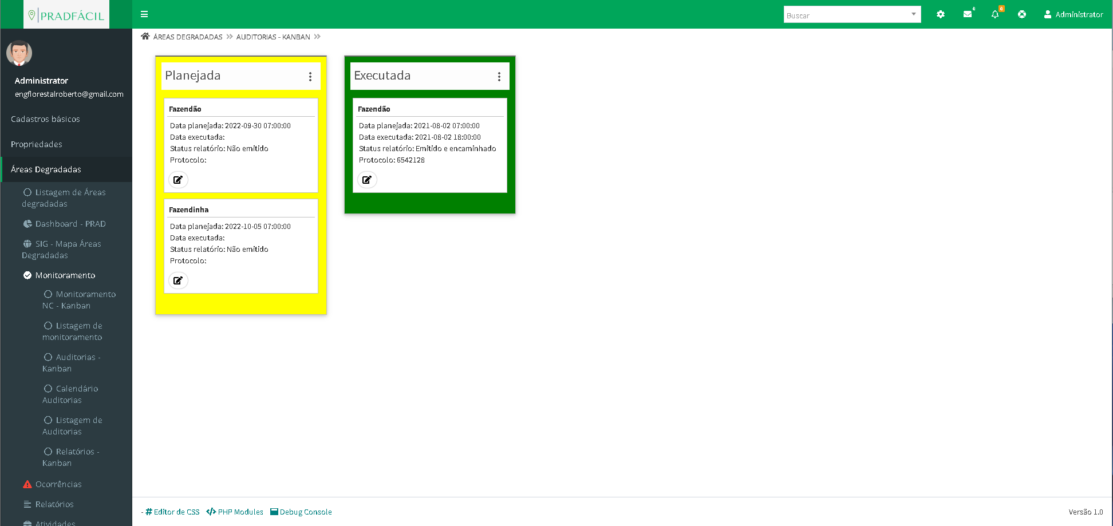Viewport: 1113px width, 526px height.
Task: Click the home icon in breadcrumb
Action: [145, 37]
